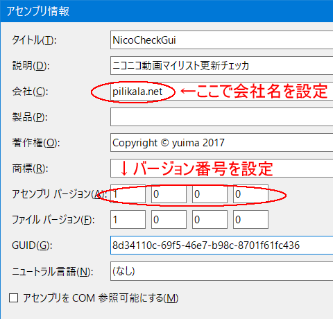Click the Title field containing NicoCheckGui
333x319 pixels.
(221, 40)
